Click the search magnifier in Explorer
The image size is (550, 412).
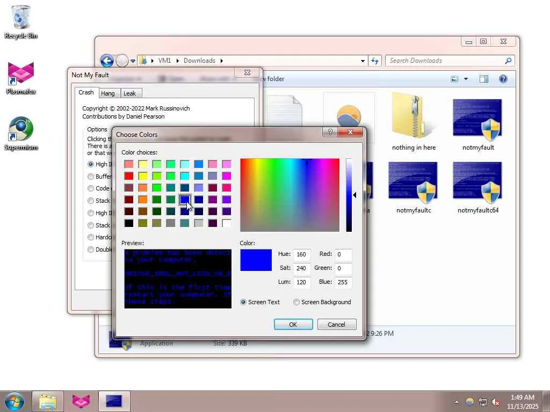[x=508, y=61]
